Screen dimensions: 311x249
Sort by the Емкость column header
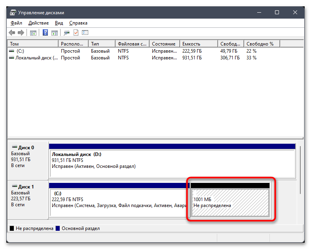click(199, 44)
